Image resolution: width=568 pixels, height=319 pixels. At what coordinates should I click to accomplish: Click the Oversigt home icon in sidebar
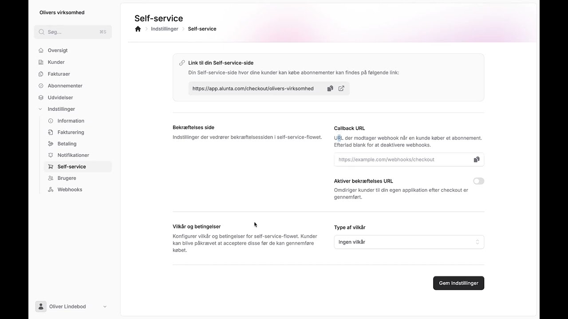[x=41, y=51]
